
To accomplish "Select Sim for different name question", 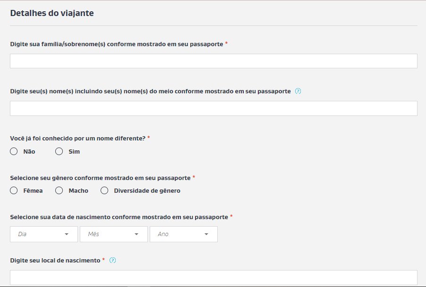I will point(59,151).
